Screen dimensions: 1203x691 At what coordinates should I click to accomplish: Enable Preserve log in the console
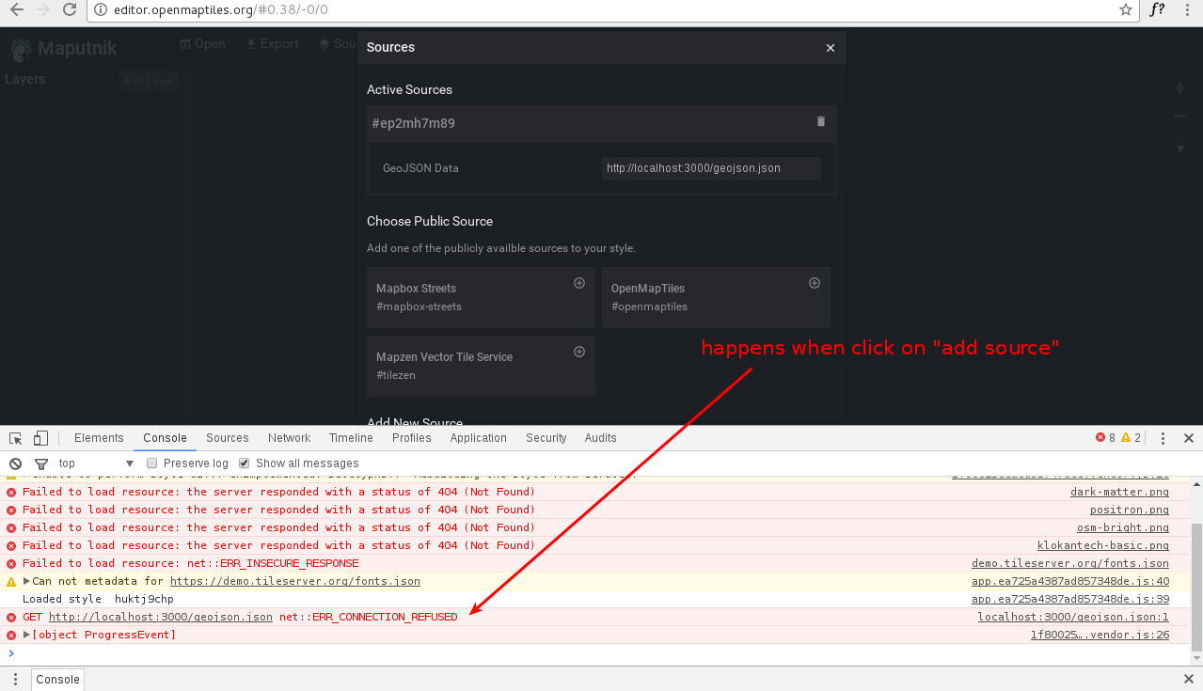pyautogui.click(x=151, y=463)
